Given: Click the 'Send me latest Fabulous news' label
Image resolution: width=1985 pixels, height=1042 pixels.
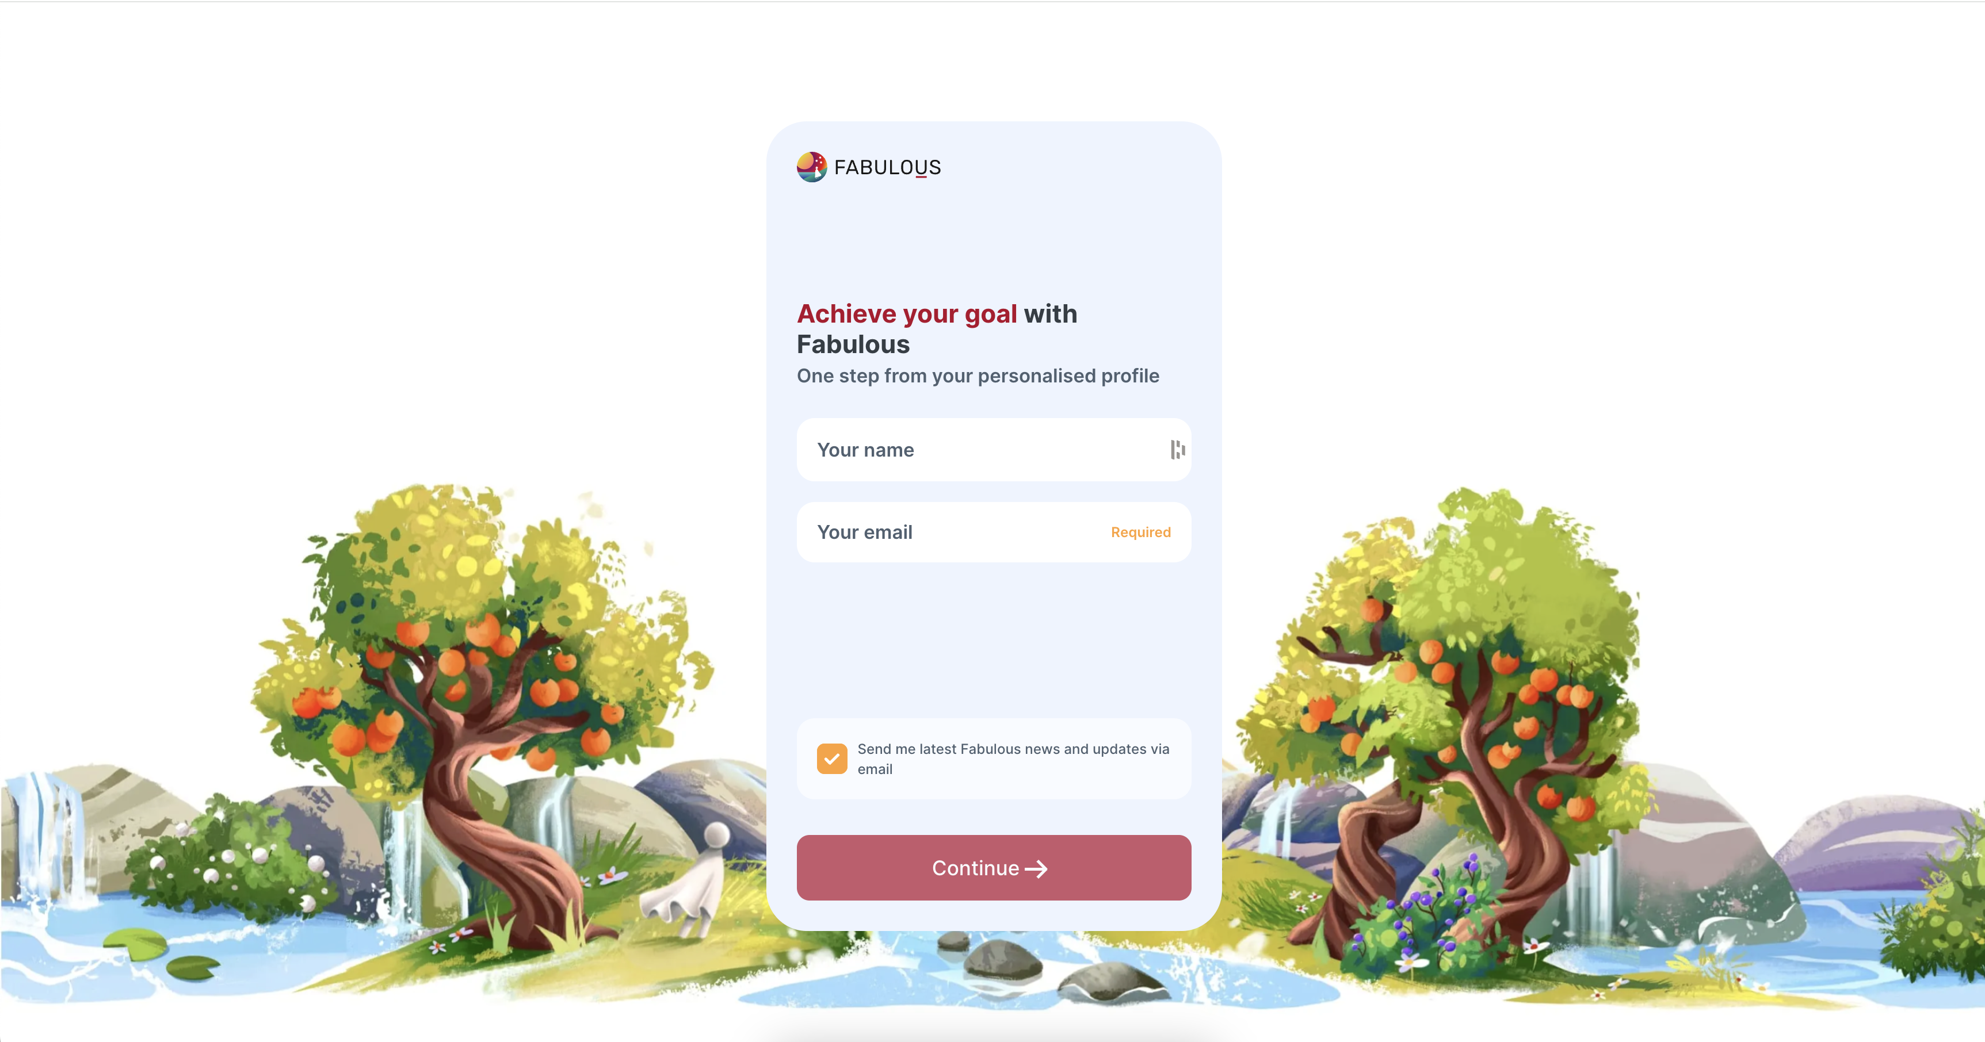Looking at the screenshot, I should click(x=1013, y=758).
